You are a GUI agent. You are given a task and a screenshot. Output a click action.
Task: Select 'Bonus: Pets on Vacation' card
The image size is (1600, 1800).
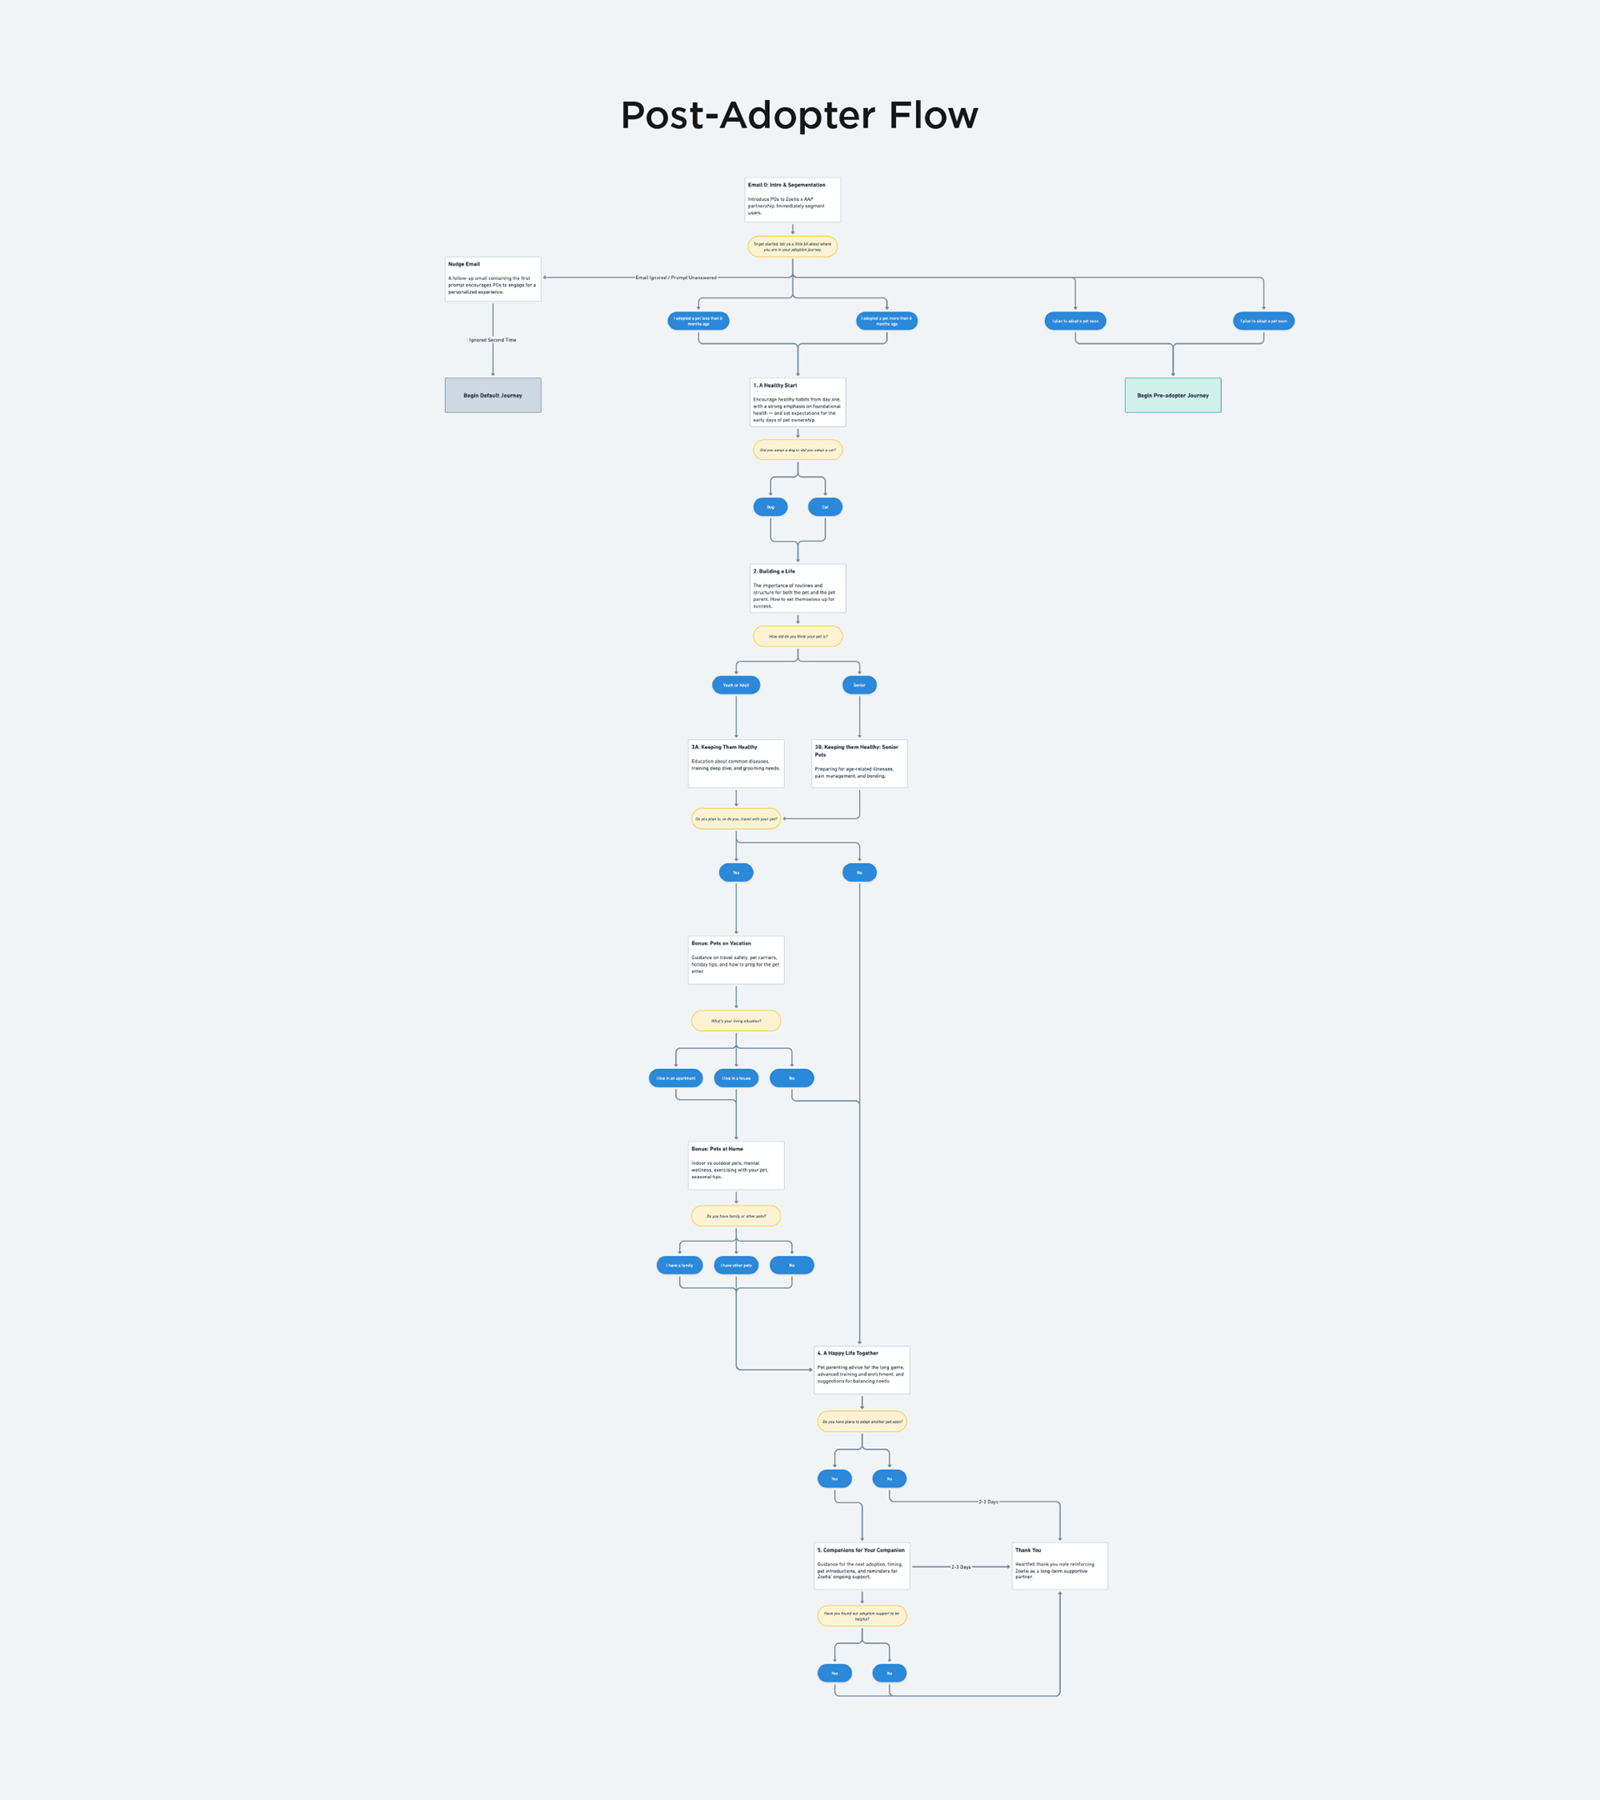click(x=736, y=960)
